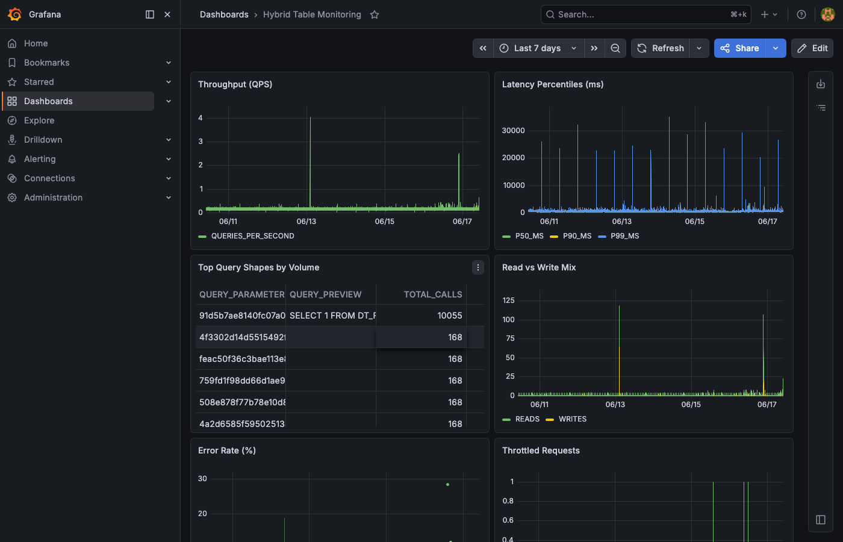This screenshot has width=843, height=542.
Task: Toggle the right rail dock panel icon
Action: (x=821, y=520)
